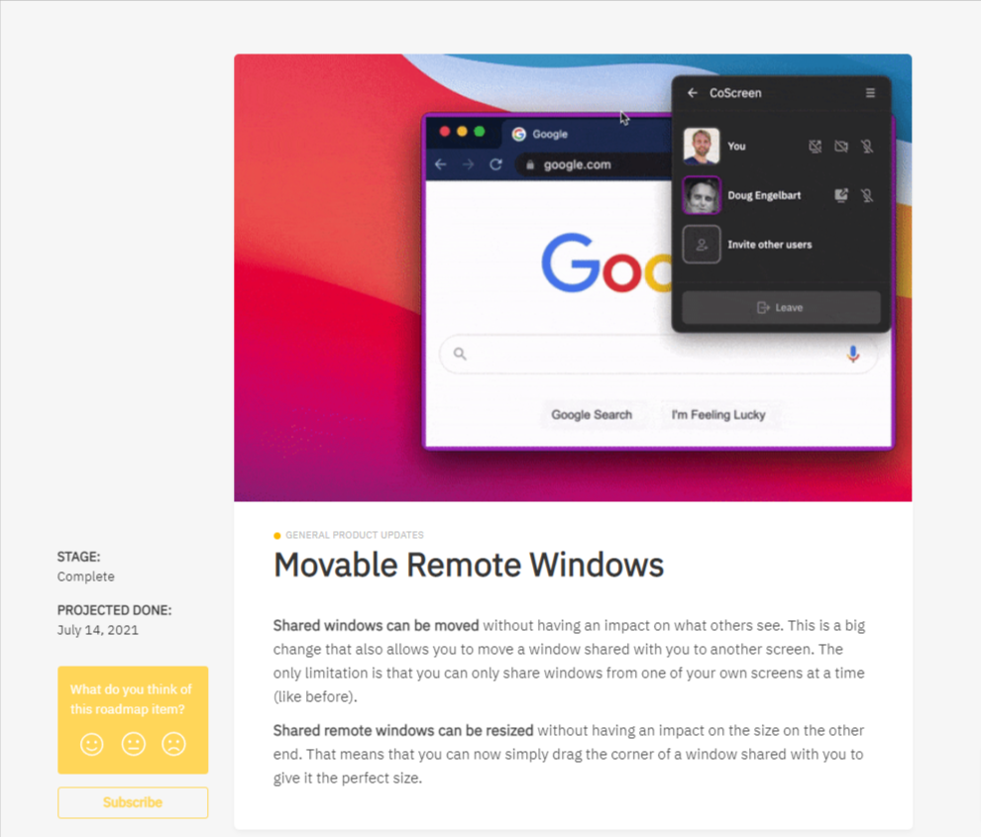This screenshot has width=981, height=837.
Task: Click the orange category dot
Action: click(x=277, y=536)
